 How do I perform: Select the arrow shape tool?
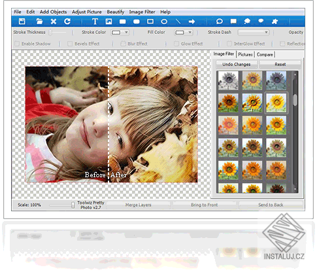tap(192, 22)
